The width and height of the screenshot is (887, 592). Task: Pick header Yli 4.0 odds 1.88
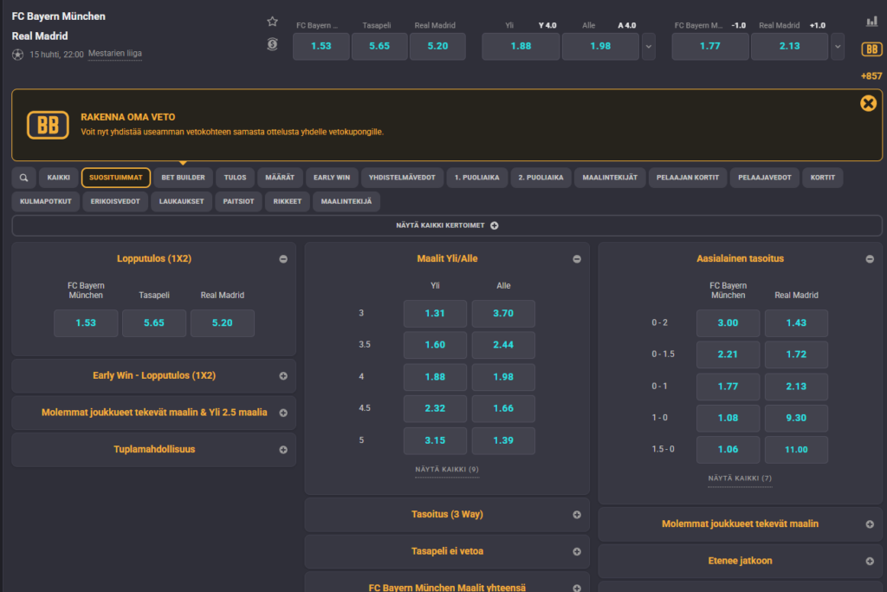pyautogui.click(x=521, y=47)
